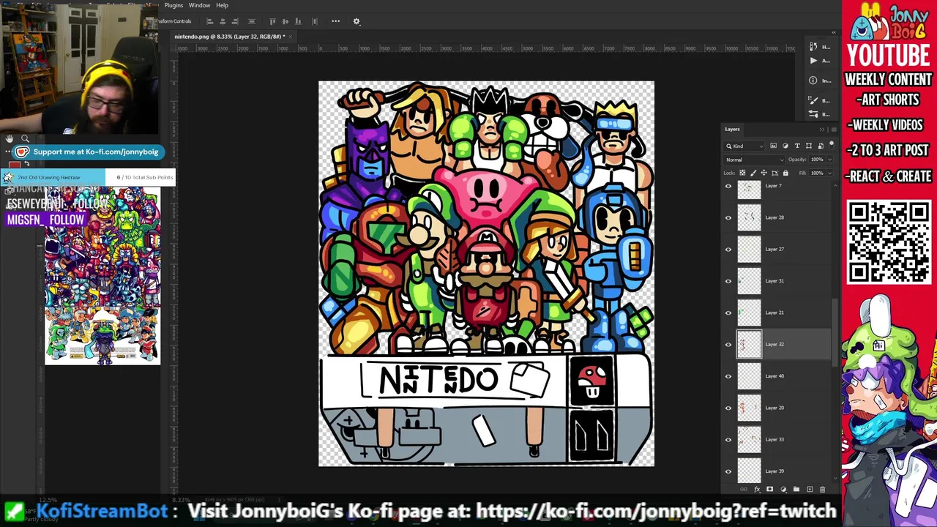Hide Layer 28 visibility eye

coord(728,217)
